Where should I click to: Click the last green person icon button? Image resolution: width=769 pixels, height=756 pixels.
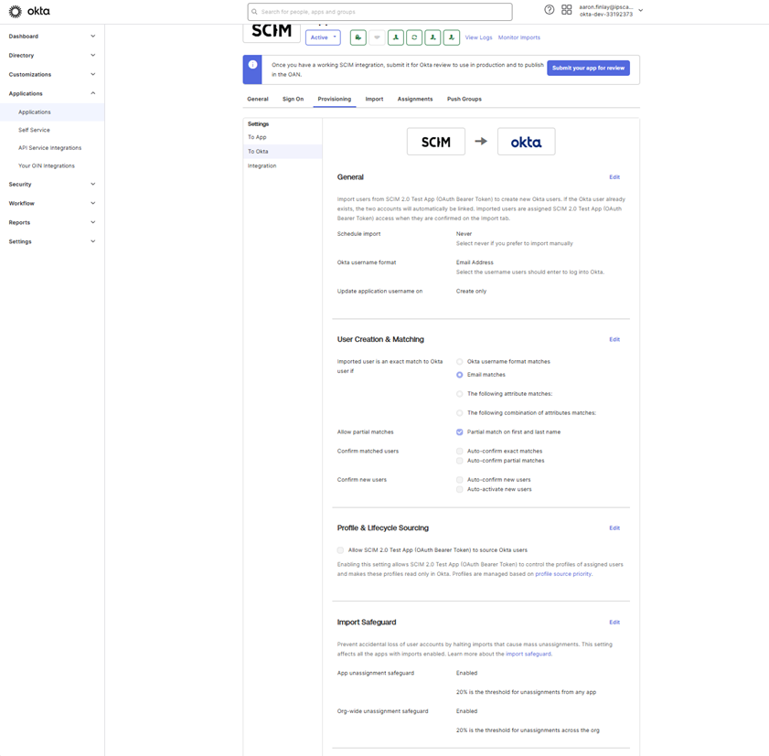452,37
